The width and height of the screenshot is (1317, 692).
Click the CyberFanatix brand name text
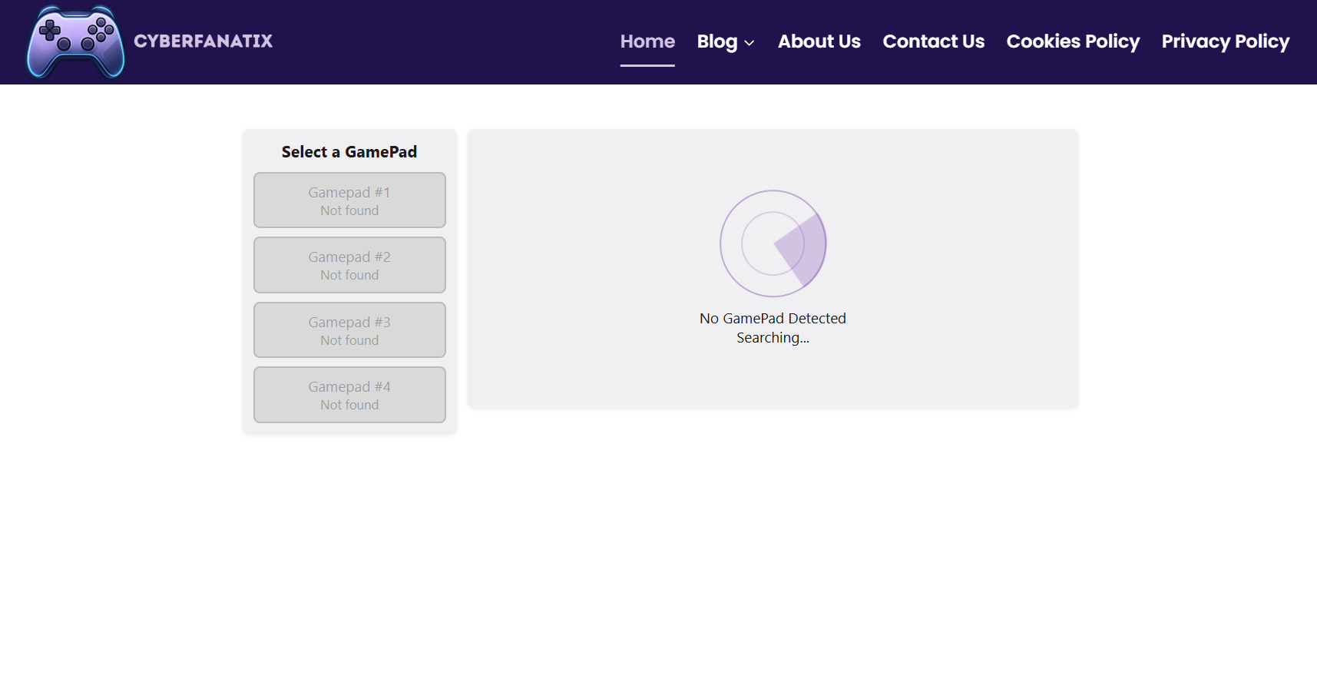click(204, 41)
